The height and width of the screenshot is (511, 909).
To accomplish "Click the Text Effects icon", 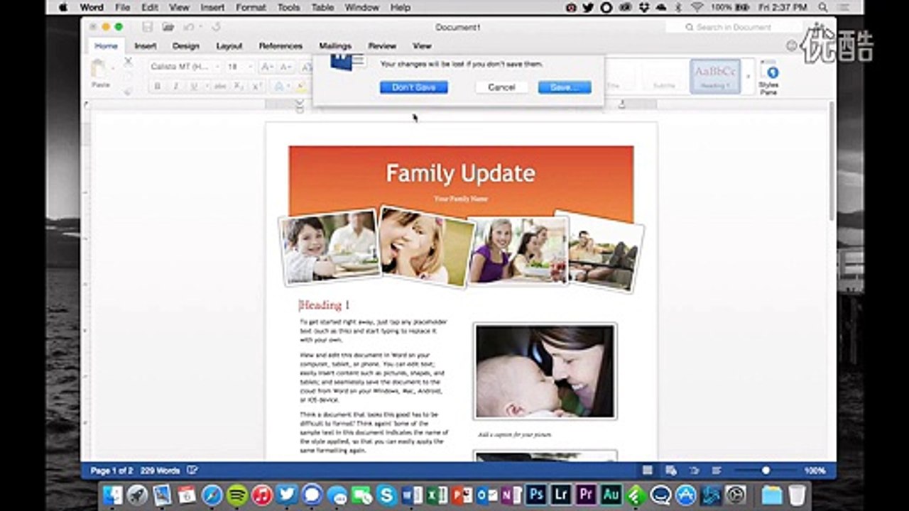I will pos(279,87).
